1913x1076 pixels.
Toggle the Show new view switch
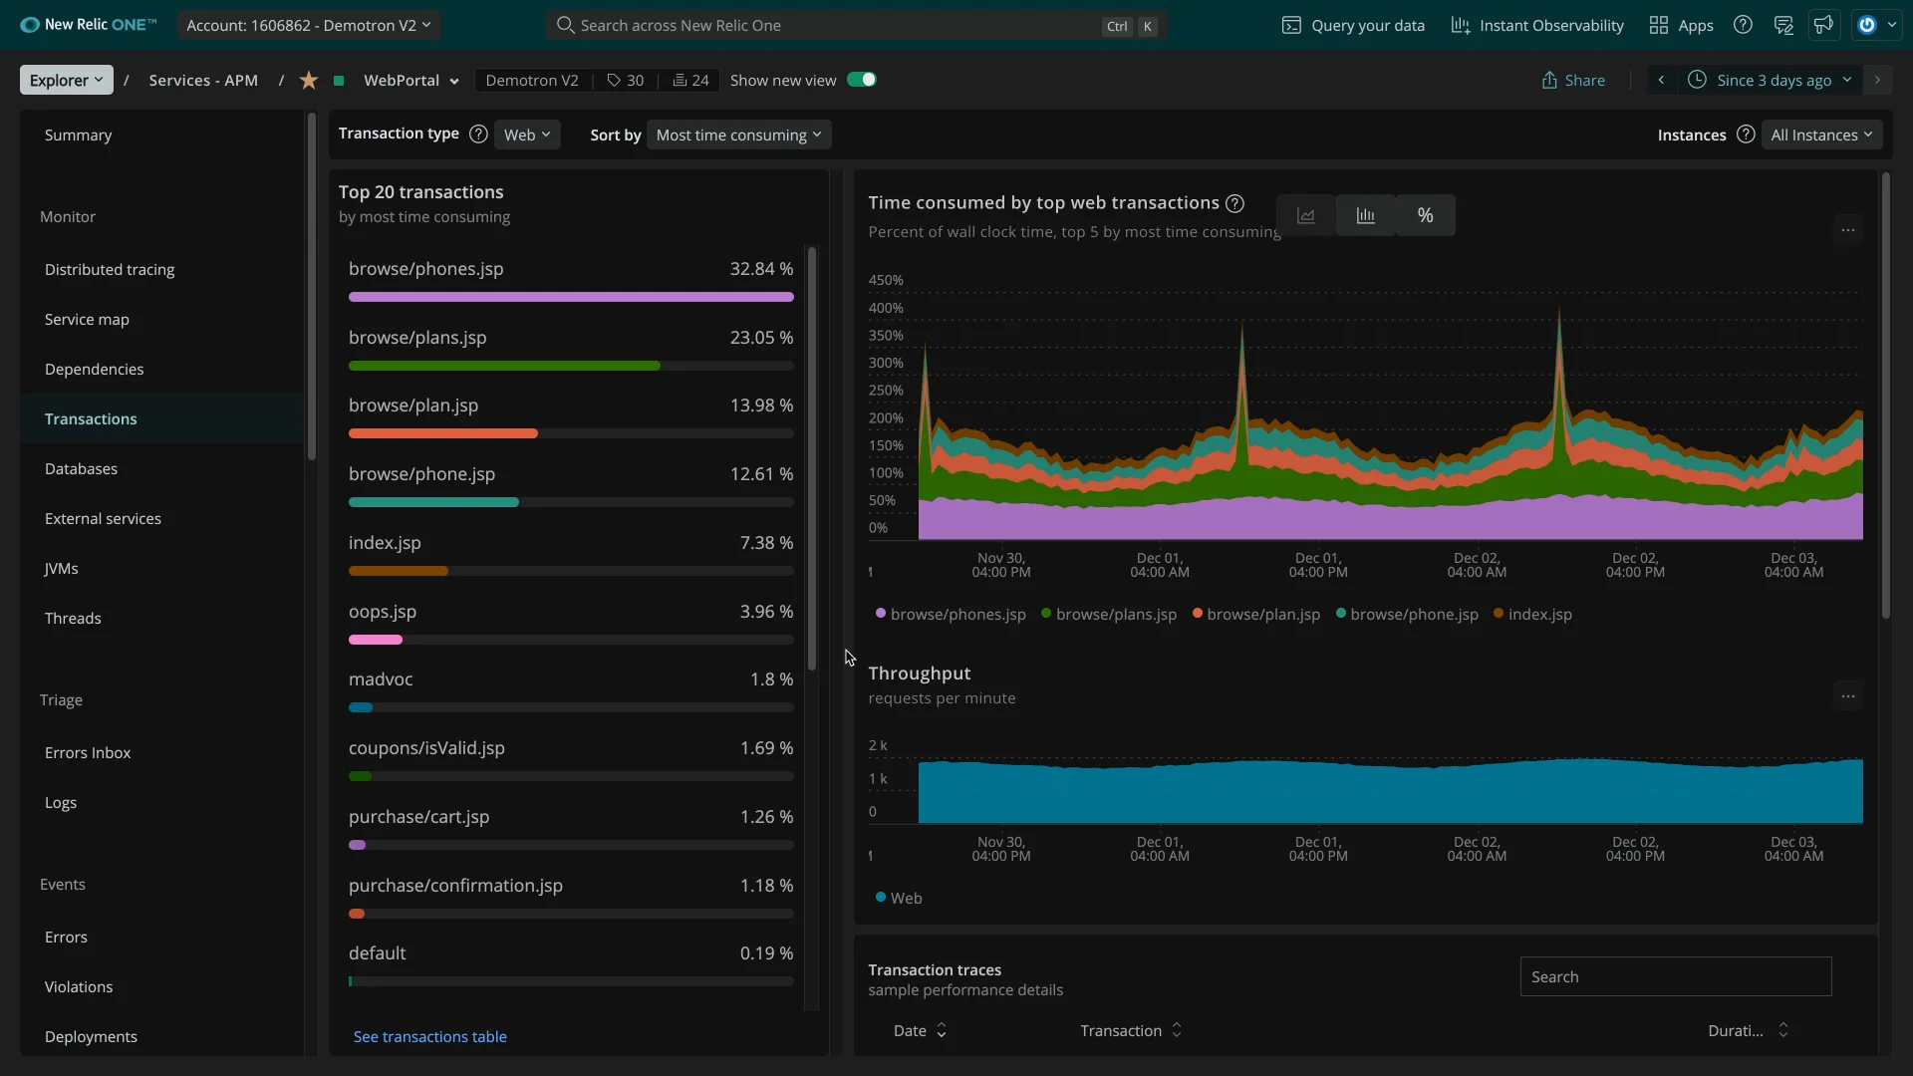click(865, 80)
